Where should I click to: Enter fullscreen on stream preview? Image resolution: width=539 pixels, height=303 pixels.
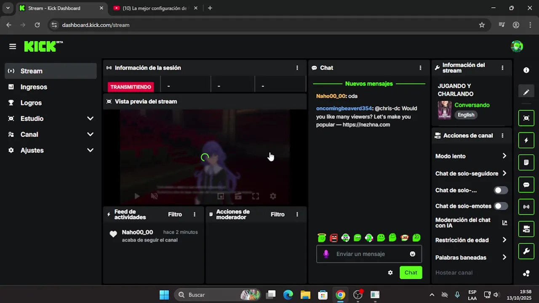(256, 196)
